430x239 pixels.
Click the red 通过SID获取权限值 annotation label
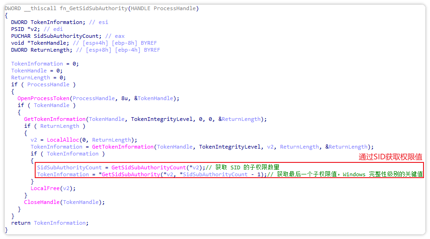click(391, 157)
